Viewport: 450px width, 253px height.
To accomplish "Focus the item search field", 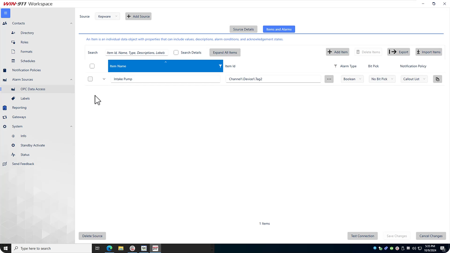I will pyautogui.click(x=137, y=52).
